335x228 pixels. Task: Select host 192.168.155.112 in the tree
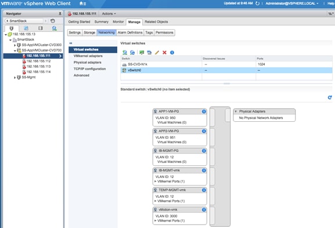click(x=38, y=61)
